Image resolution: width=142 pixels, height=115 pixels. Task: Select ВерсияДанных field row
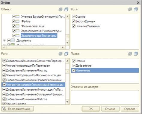coord(105,21)
